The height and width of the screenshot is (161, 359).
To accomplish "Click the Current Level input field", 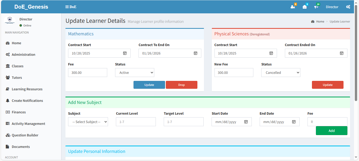I will pos(136,122).
